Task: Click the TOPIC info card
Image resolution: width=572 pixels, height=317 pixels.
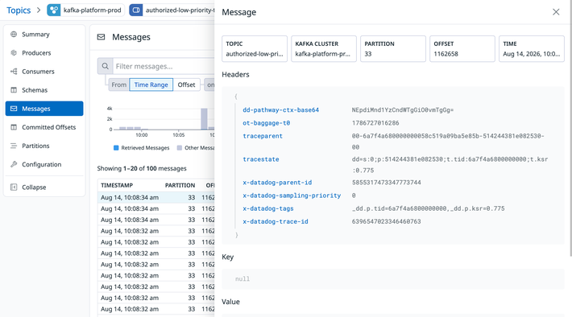Action: tap(255, 49)
